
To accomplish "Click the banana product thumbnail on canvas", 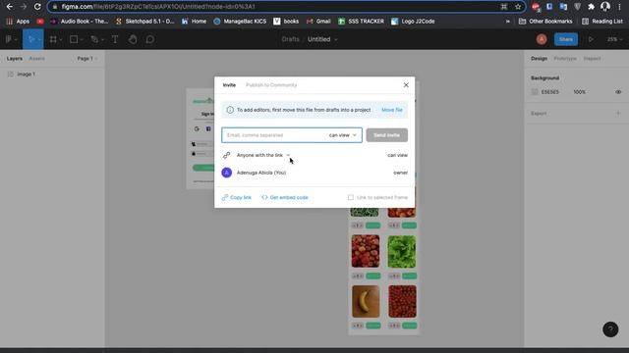I will pyautogui.click(x=366, y=301).
